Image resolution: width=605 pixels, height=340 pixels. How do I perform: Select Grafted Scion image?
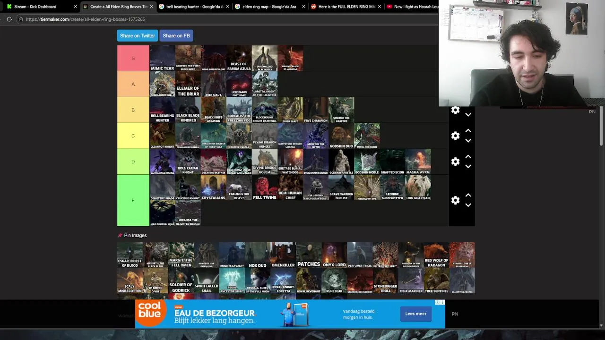[x=392, y=162]
